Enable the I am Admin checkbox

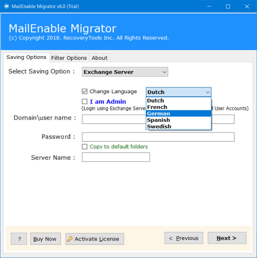[85, 102]
